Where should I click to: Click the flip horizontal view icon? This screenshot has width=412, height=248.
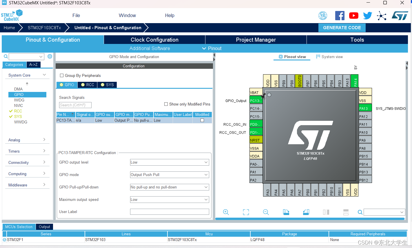click(326, 212)
